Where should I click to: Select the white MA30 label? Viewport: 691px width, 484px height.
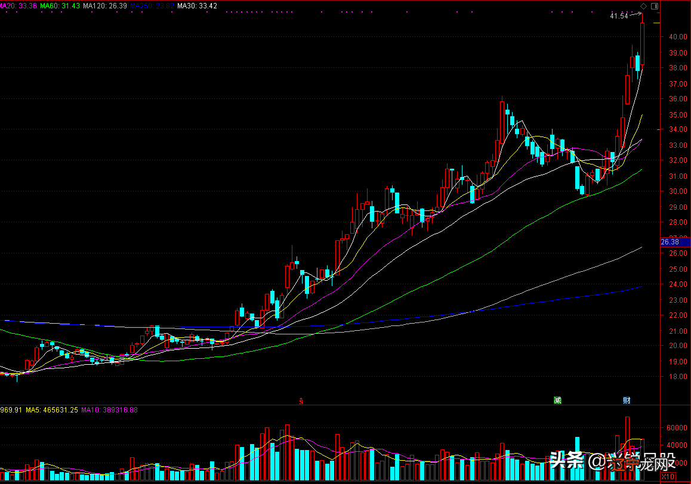196,5
